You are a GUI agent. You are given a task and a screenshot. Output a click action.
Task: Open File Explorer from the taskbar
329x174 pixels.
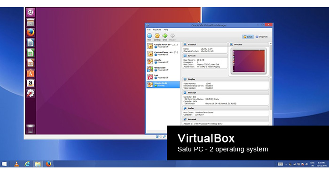(38, 164)
